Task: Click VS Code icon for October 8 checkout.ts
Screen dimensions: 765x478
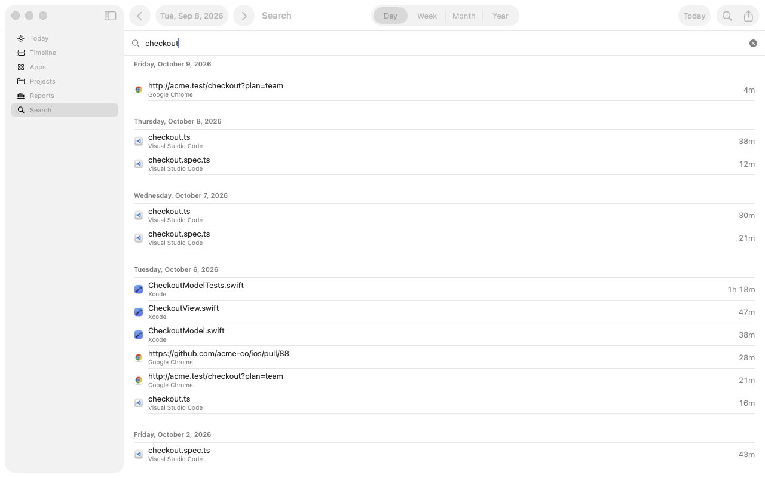Action: tap(139, 141)
